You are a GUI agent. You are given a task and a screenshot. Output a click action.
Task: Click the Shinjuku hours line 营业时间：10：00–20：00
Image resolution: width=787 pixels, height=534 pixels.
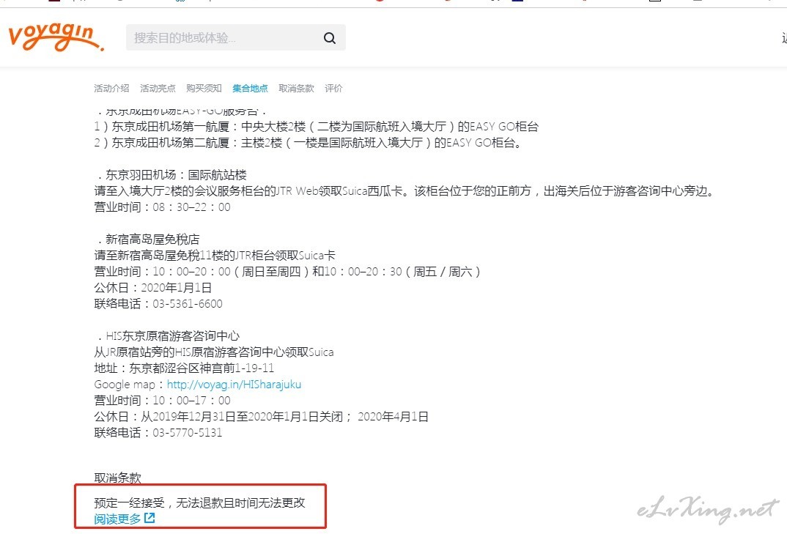[x=287, y=272]
